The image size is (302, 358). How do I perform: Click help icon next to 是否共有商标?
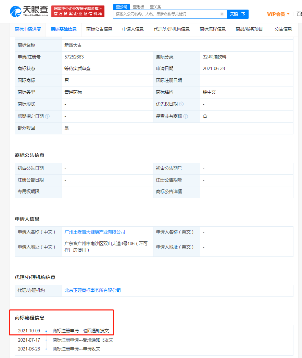pyautogui.click(x=186, y=117)
